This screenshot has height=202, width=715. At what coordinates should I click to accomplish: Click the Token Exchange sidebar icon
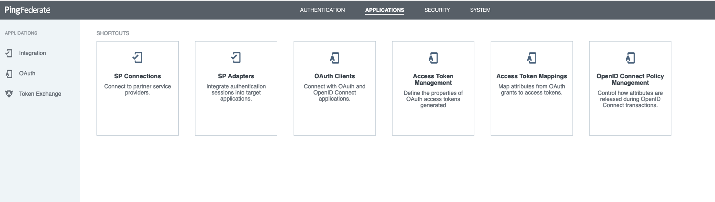tap(9, 94)
